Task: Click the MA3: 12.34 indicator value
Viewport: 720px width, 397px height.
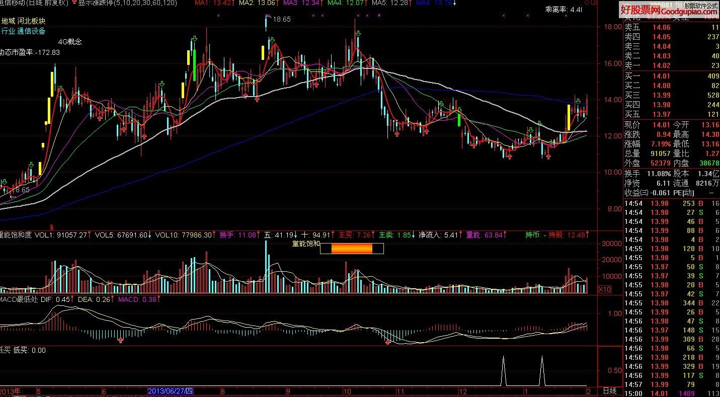Action: 303,3
